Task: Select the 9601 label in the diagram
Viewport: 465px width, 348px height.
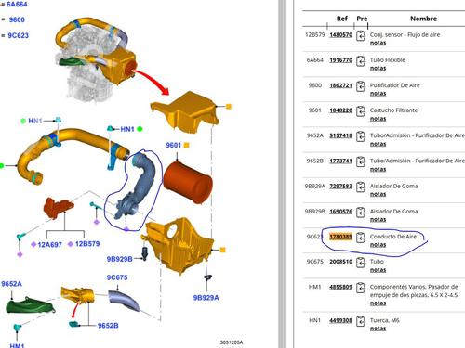Action: [x=173, y=145]
